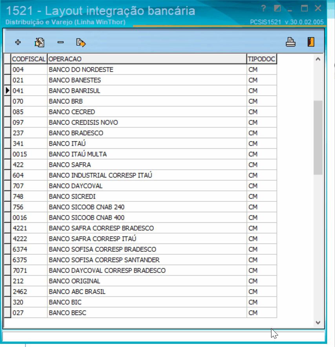
Task: Sort by CODFISCAL column header
Action: [x=29, y=59]
